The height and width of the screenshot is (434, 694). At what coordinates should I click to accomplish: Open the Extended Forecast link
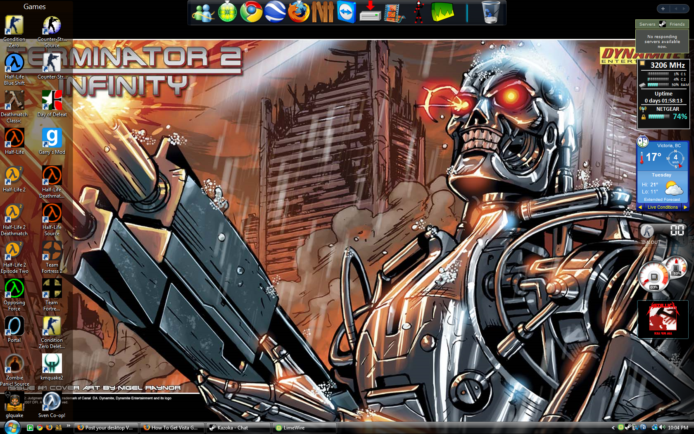pos(661,199)
